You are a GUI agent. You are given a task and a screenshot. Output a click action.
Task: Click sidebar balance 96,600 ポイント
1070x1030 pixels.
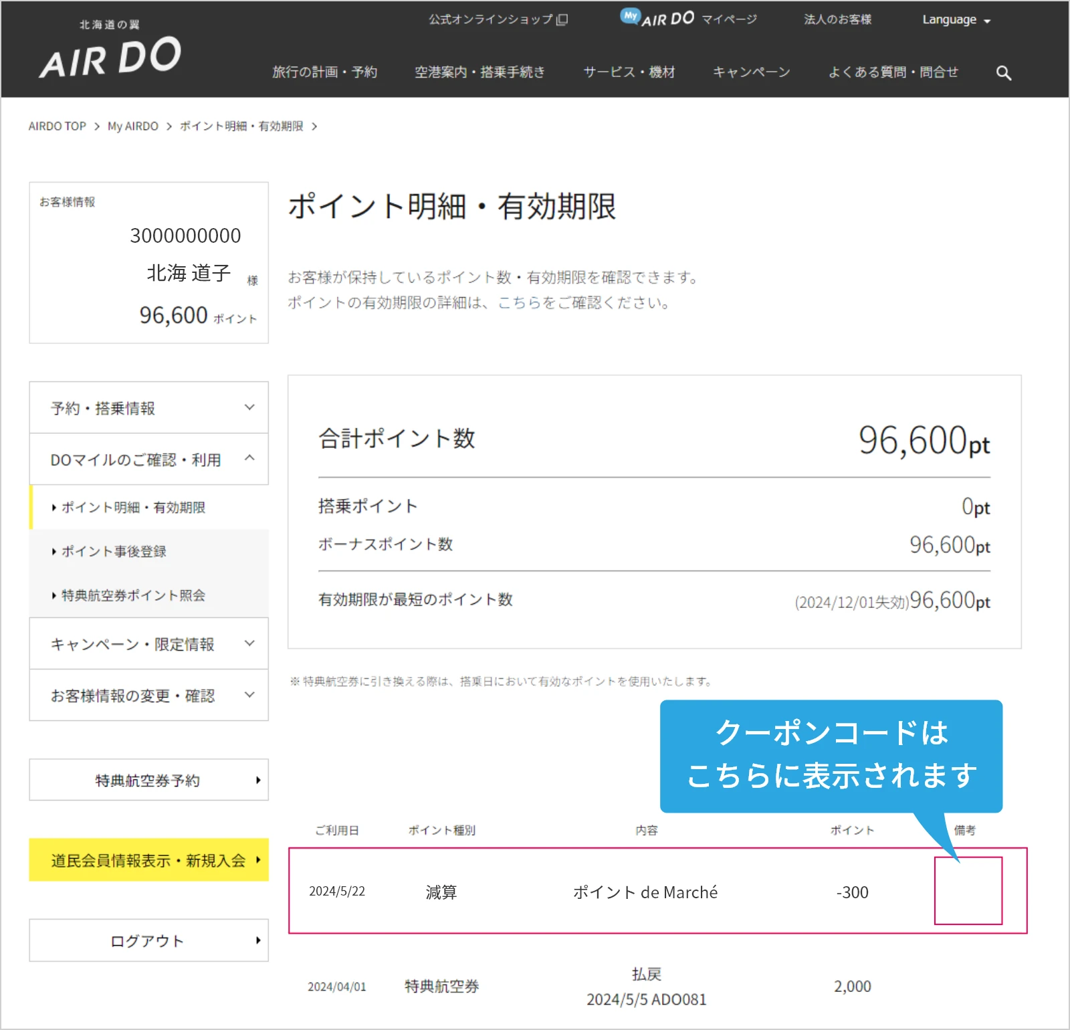198,315
